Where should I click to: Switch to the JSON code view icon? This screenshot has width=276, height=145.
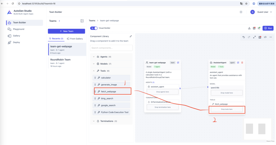(265, 37)
